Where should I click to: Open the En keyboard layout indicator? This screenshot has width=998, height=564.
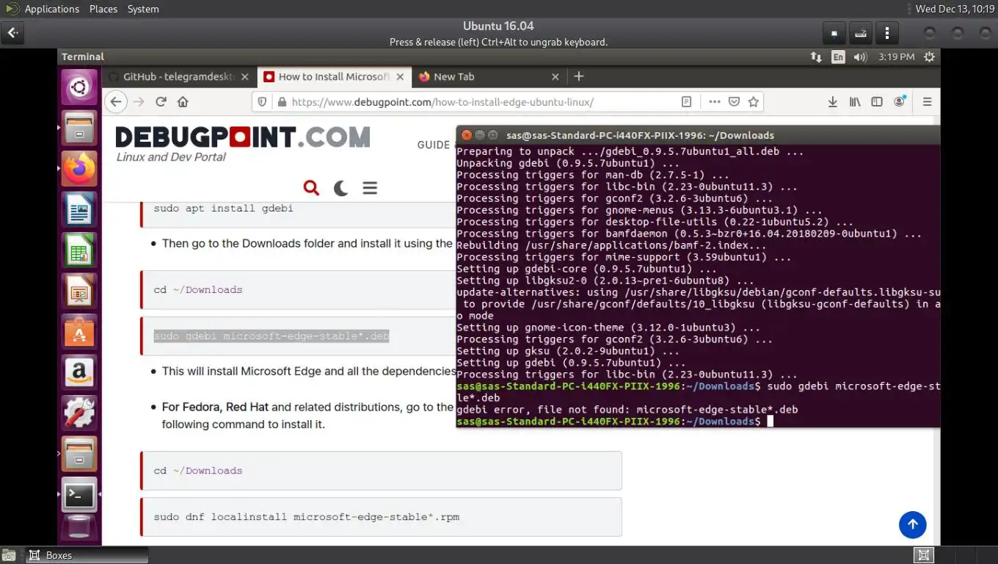pyautogui.click(x=838, y=57)
